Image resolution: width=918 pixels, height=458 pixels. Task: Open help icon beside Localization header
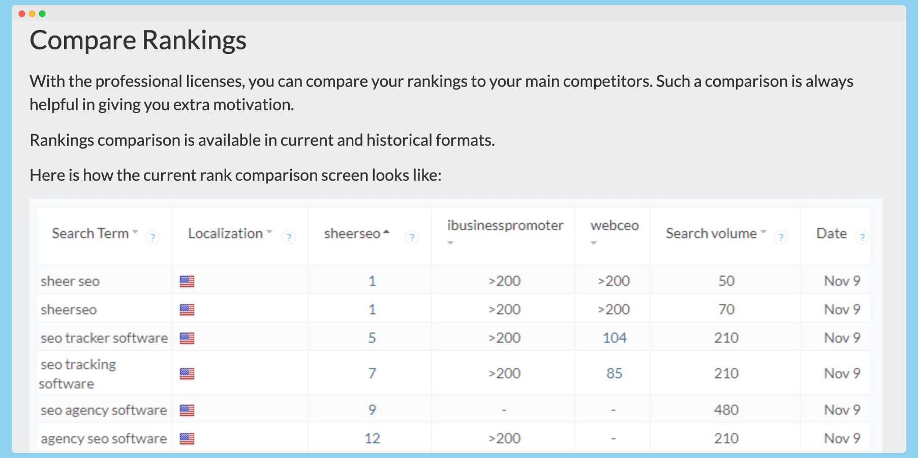pyautogui.click(x=289, y=237)
